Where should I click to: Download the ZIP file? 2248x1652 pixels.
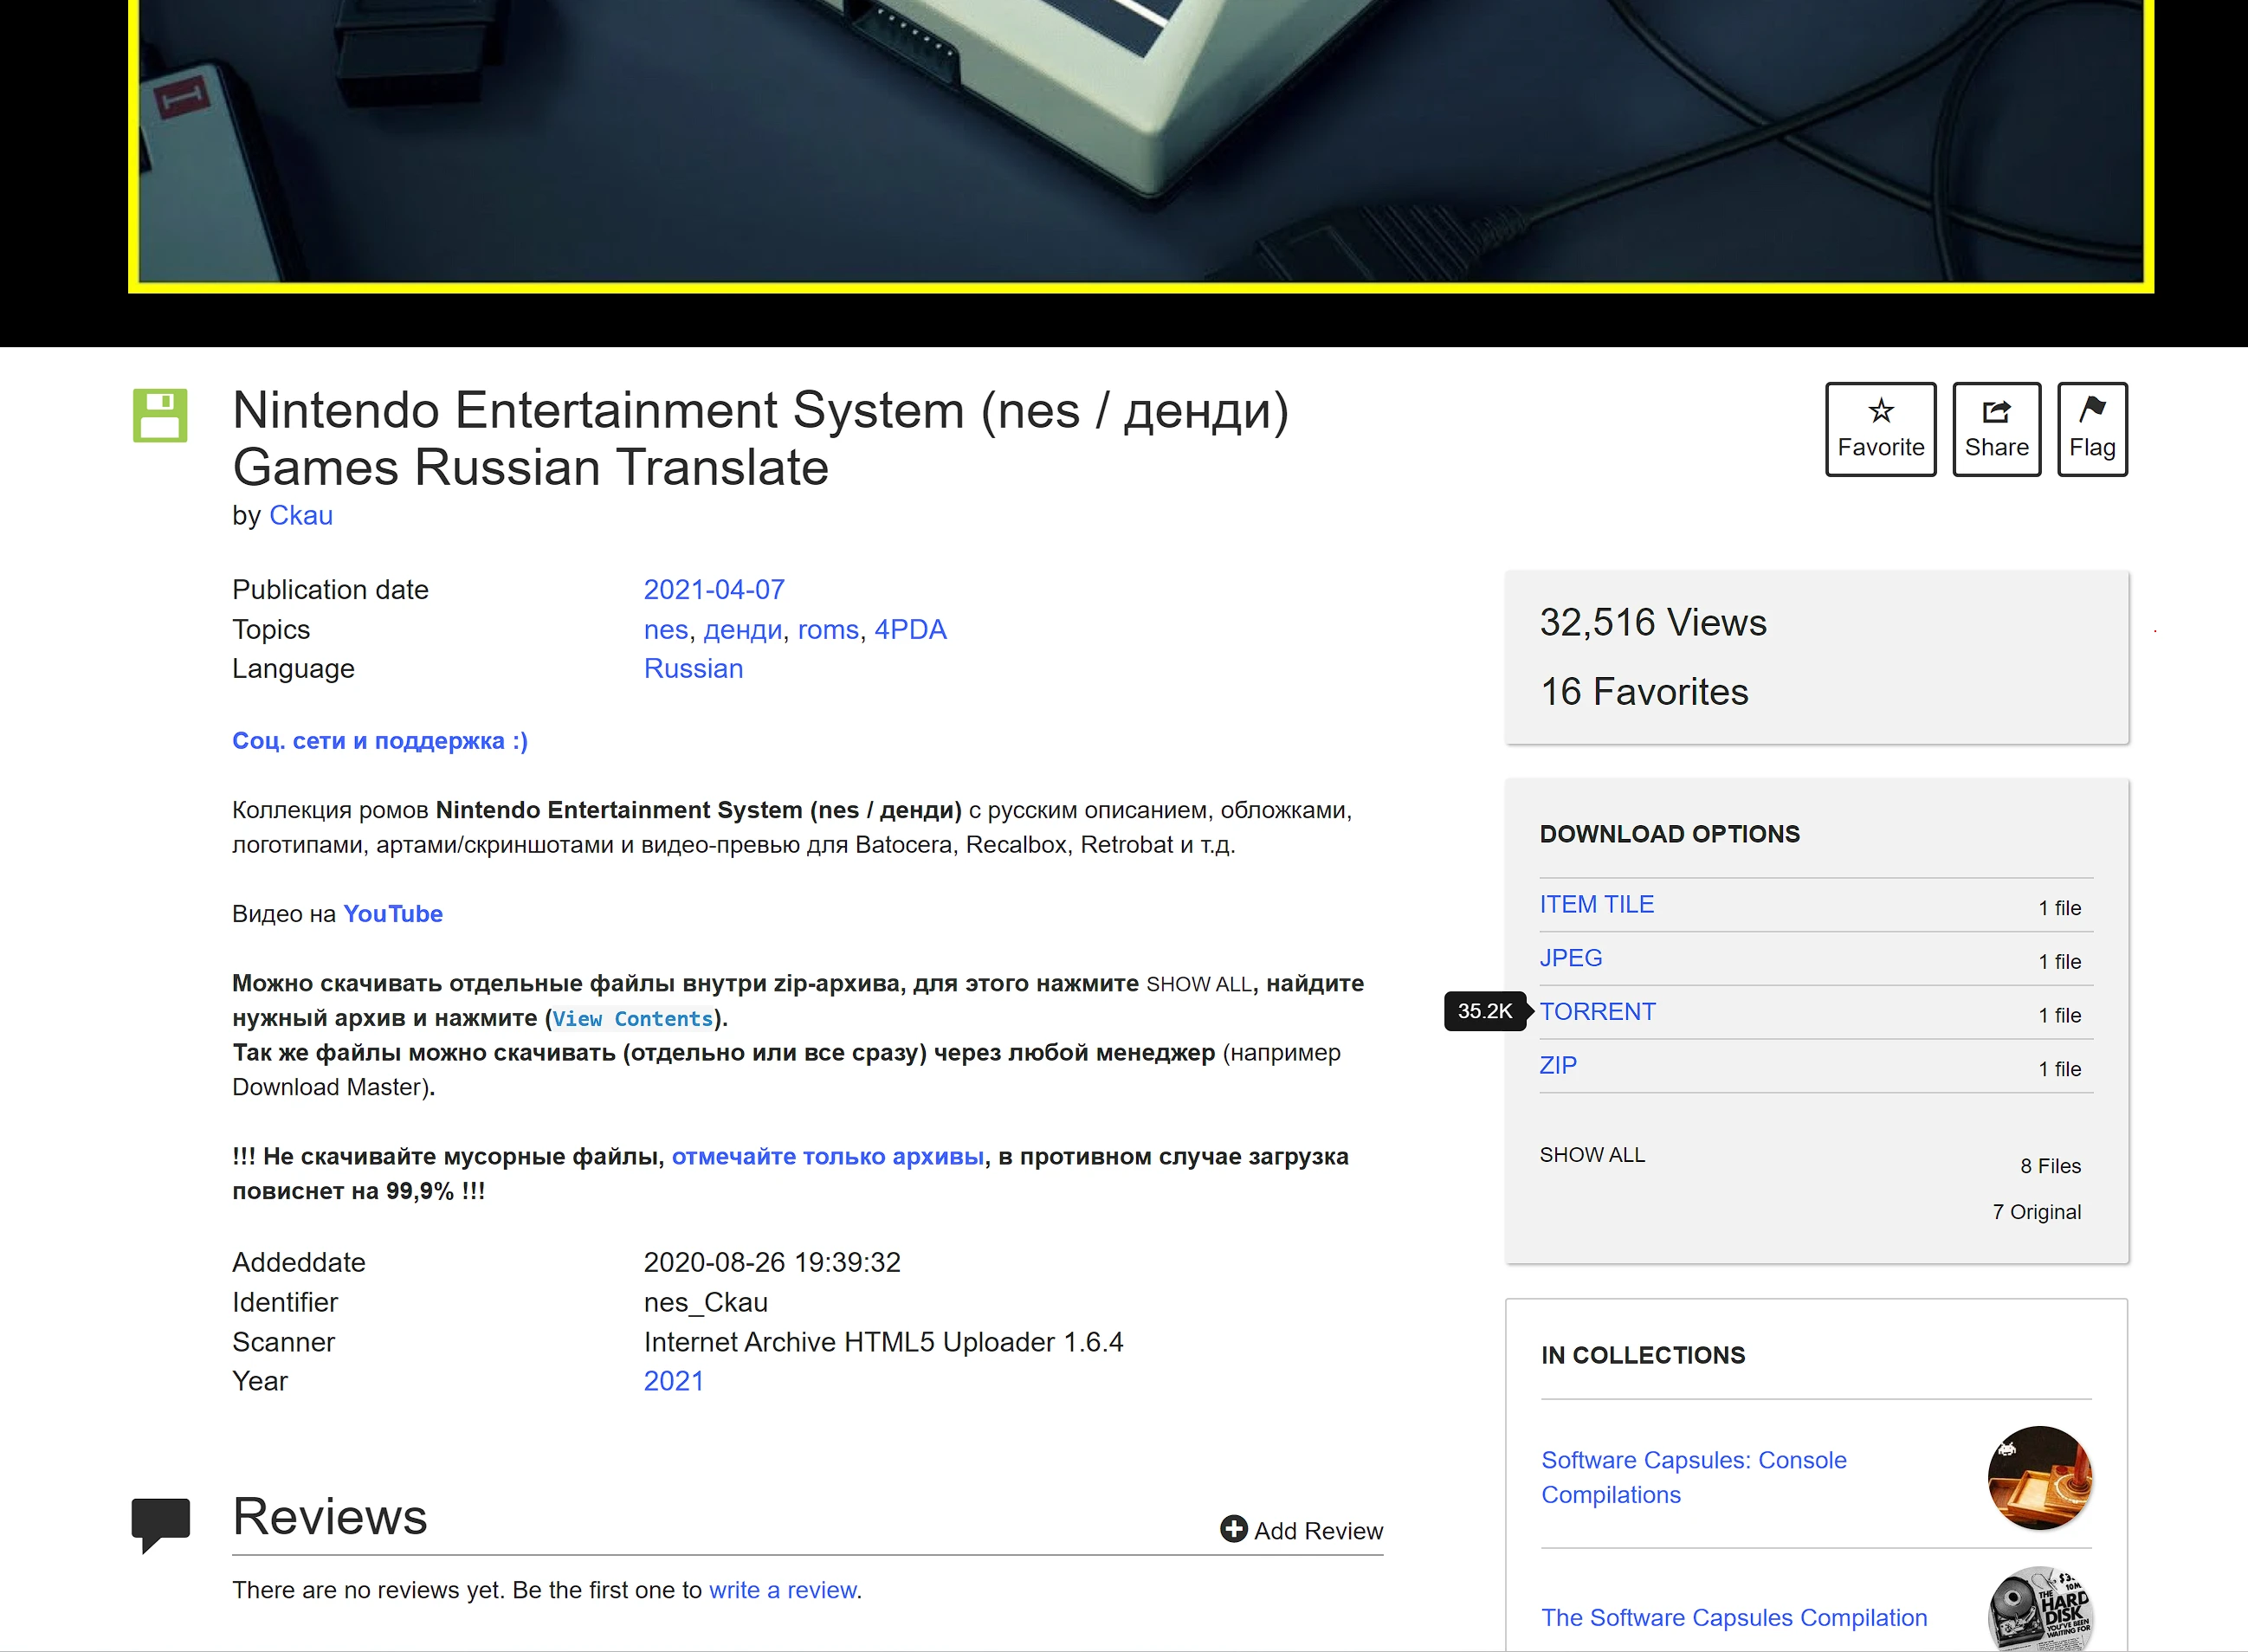tap(1558, 1066)
